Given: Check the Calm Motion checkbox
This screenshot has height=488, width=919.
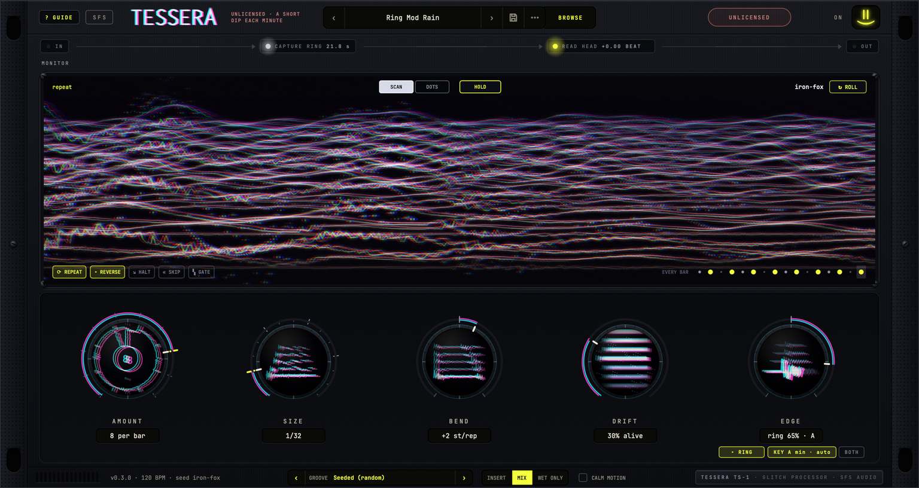Looking at the screenshot, I should pos(583,478).
